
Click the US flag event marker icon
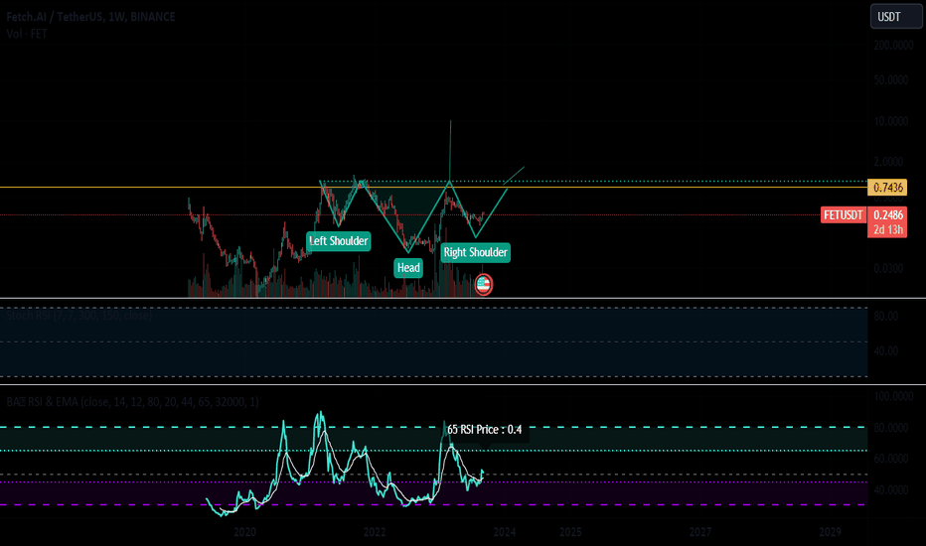coord(483,285)
